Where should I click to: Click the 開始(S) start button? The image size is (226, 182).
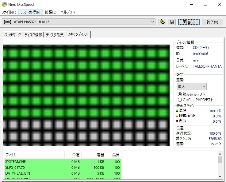tap(189, 22)
